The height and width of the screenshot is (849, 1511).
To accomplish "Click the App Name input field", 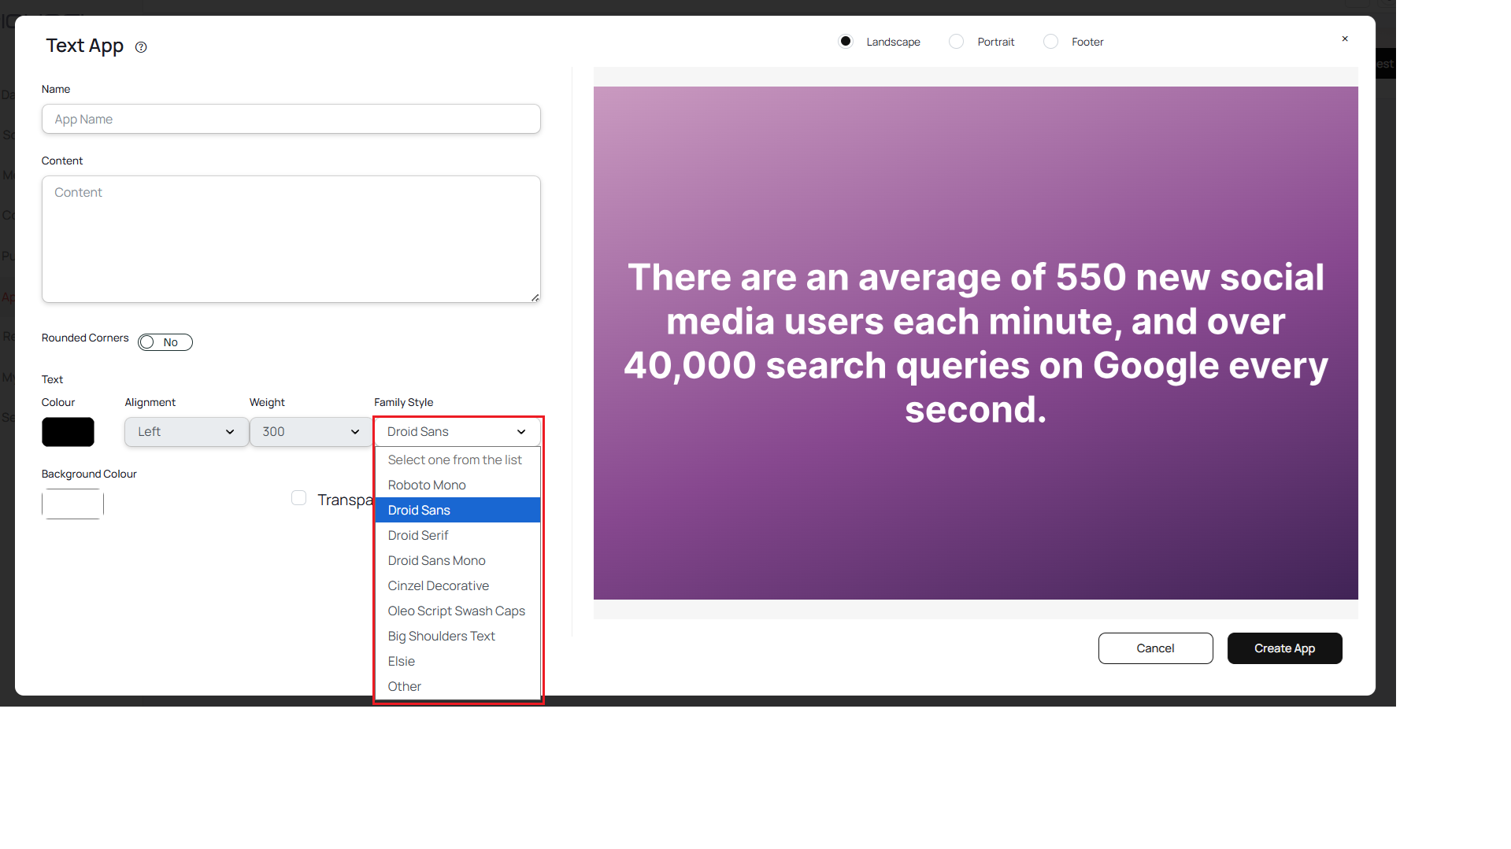I will (x=291, y=120).
